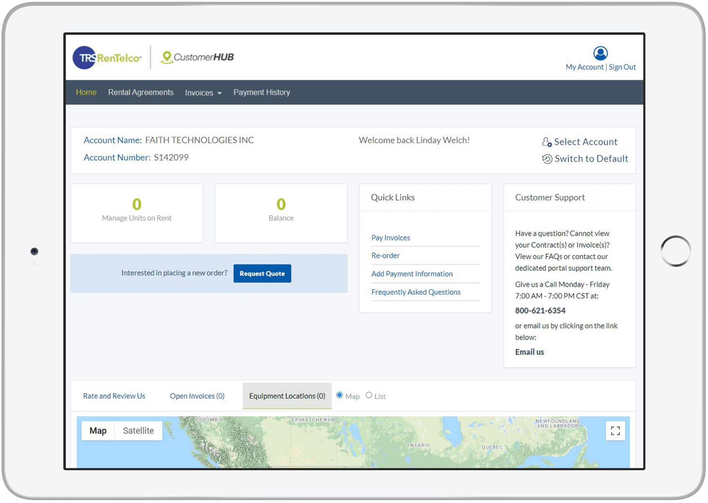Click the user profile avatar icon
Image resolution: width=708 pixels, height=503 pixels.
coord(600,53)
